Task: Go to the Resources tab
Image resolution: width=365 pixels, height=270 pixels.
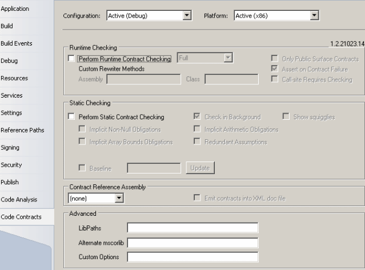Action: (x=14, y=78)
